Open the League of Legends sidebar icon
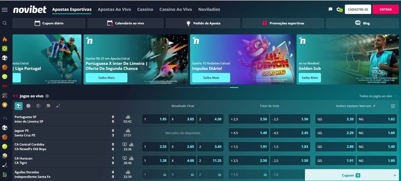This screenshot has height=181, width=401. click(x=5, y=175)
